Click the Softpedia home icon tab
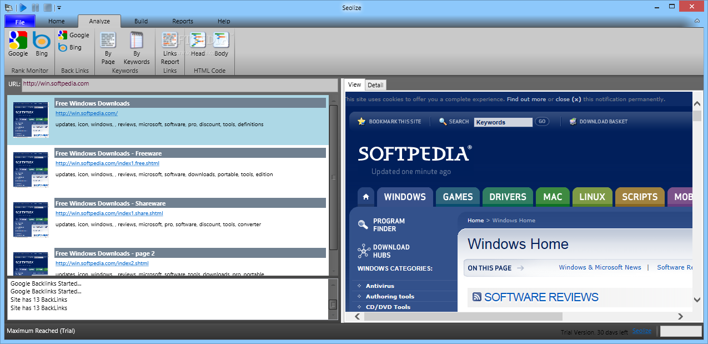 pos(365,197)
